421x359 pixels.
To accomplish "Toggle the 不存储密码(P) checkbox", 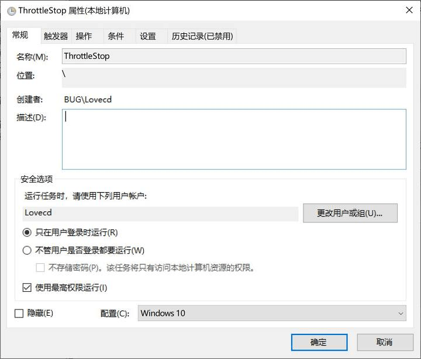I will (x=40, y=267).
